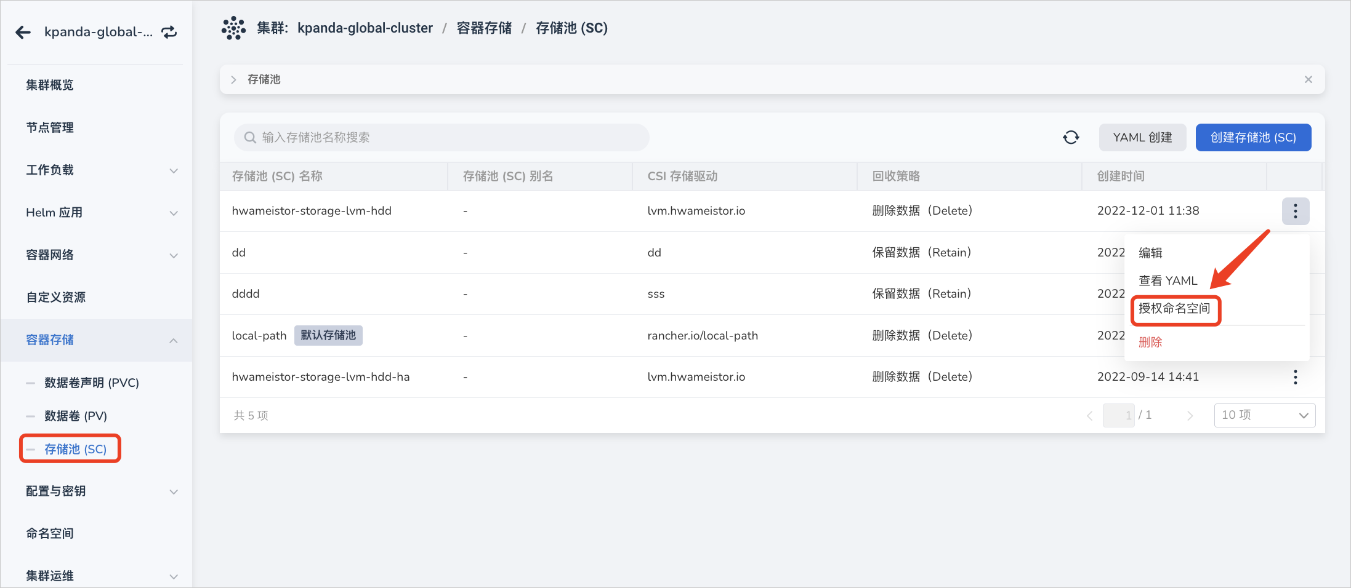Click storage pool name local-path
The height and width of the screenshot is (588, 1351).
tap(259, 336)
